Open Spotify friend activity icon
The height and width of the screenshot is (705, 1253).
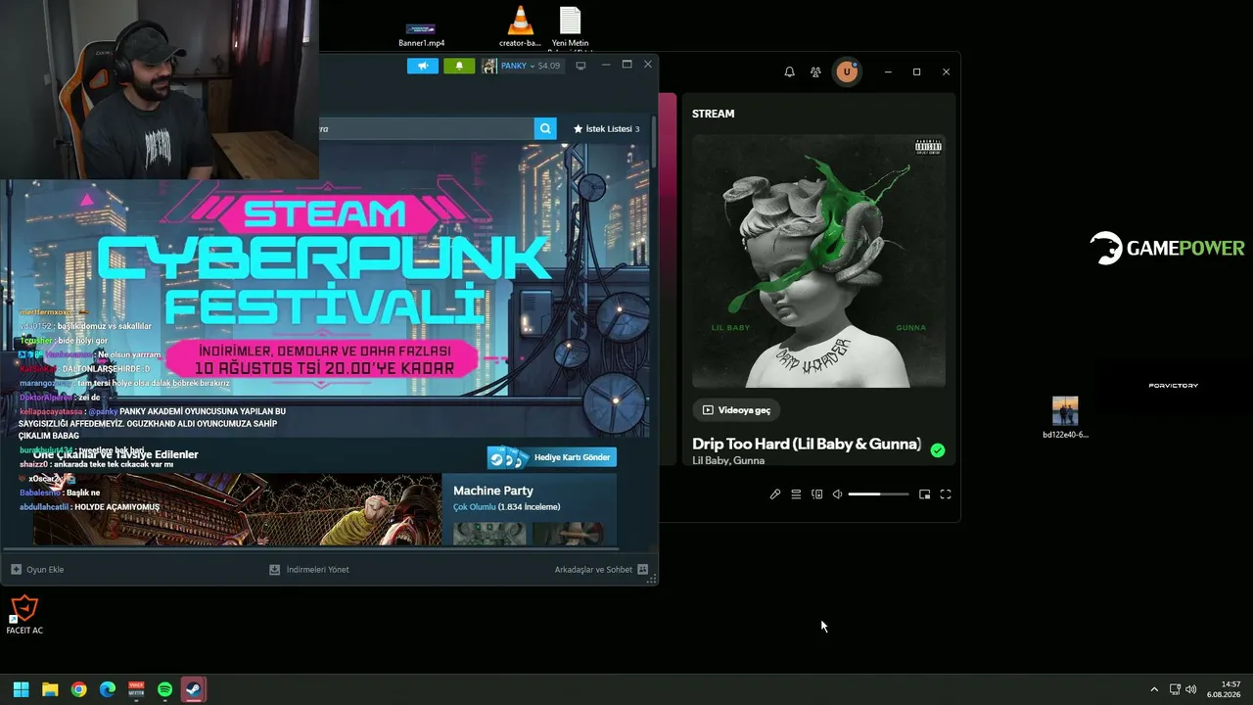(x=815, y=71)
